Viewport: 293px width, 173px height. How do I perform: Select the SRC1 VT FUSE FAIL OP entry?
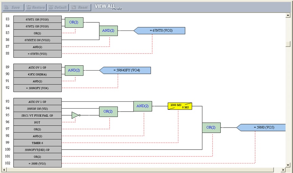click(37, 115)
